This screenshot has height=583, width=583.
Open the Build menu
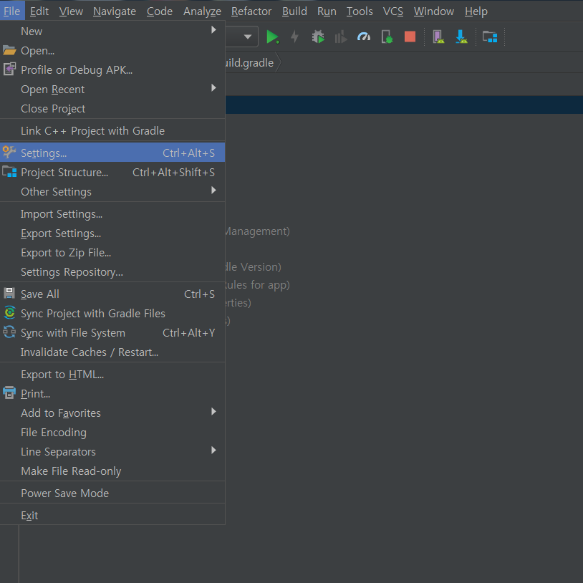coord(294,11)
